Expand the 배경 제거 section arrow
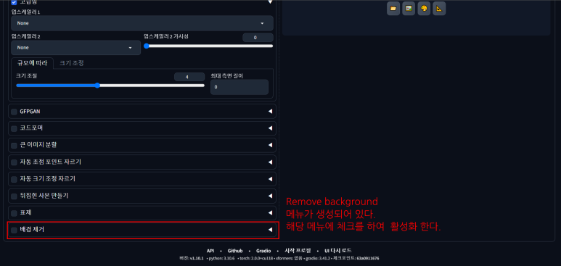This screenshot has height=266, width=561. [270, 230]
